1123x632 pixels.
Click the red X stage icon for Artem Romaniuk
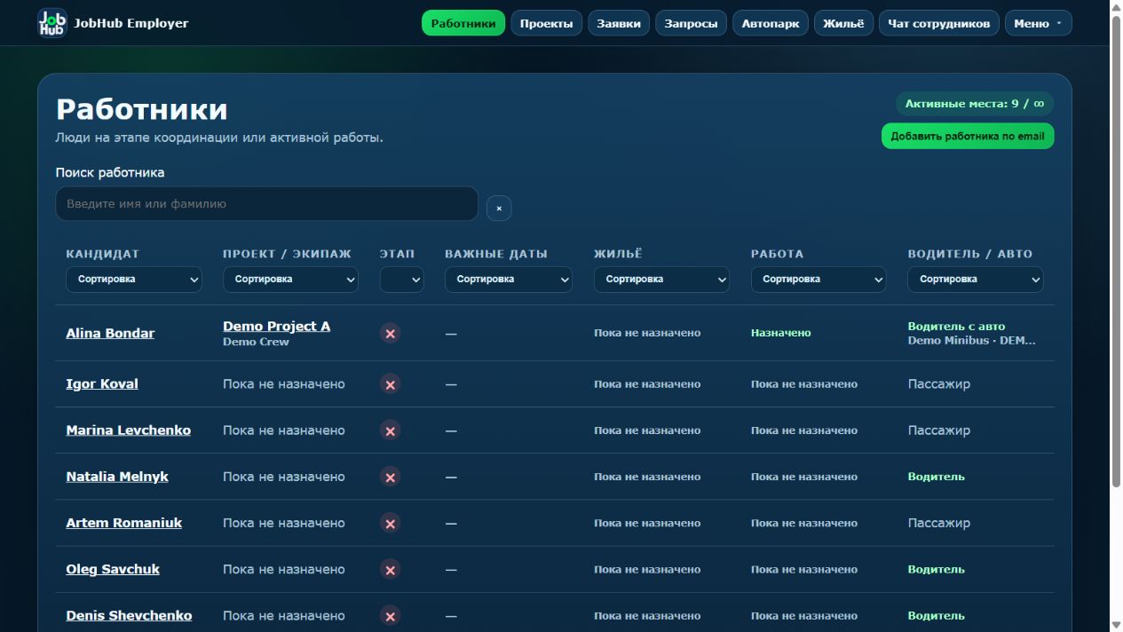click(x=390, y=523)
